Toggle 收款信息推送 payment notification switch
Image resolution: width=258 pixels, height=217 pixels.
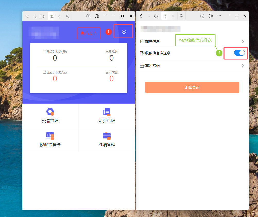[x=239, y=53]
